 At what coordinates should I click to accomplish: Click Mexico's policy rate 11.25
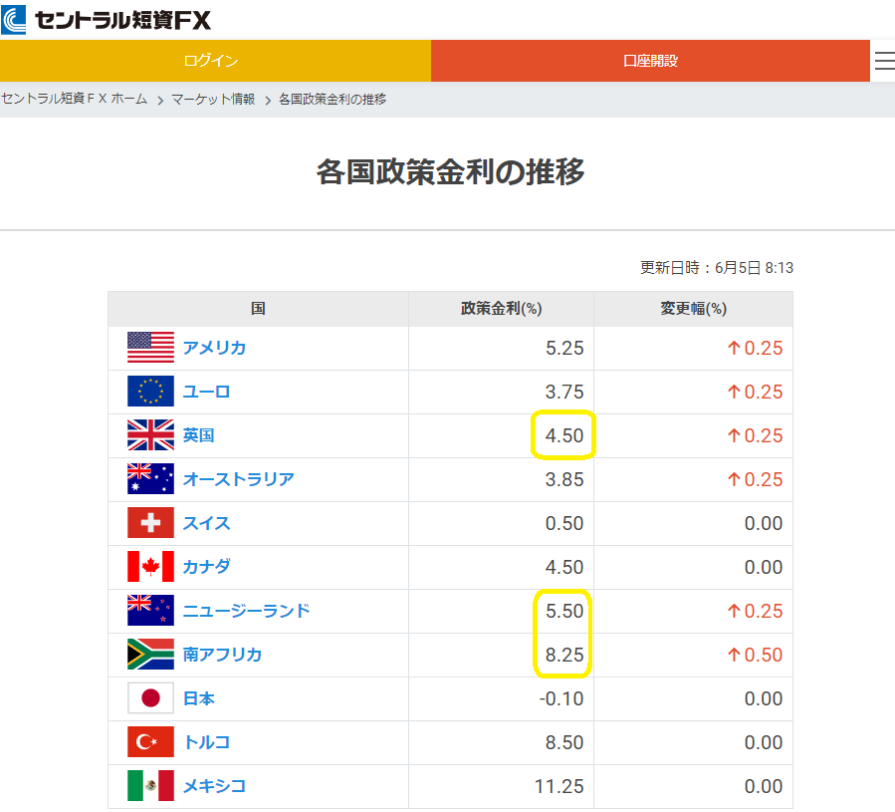[x=559, y=786]
